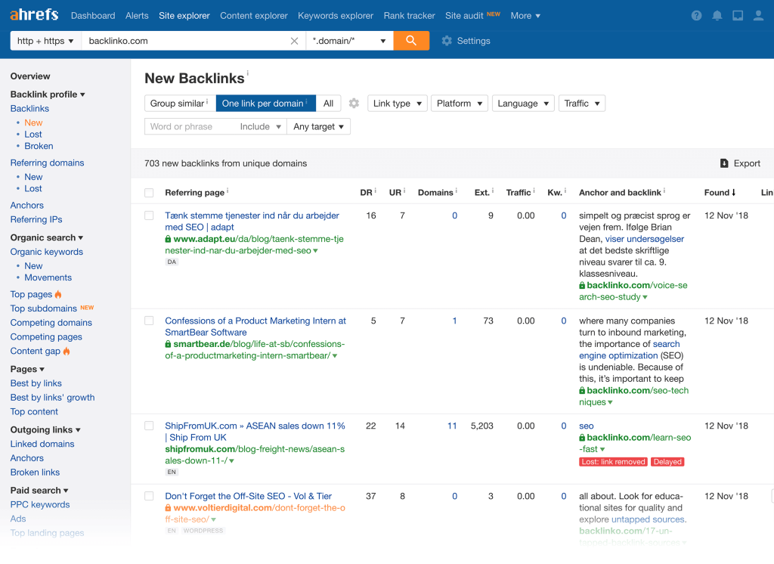This screenshot has width=774, height=564.
Task: Open the Language filter dropdown
Action: click(522, 104)
